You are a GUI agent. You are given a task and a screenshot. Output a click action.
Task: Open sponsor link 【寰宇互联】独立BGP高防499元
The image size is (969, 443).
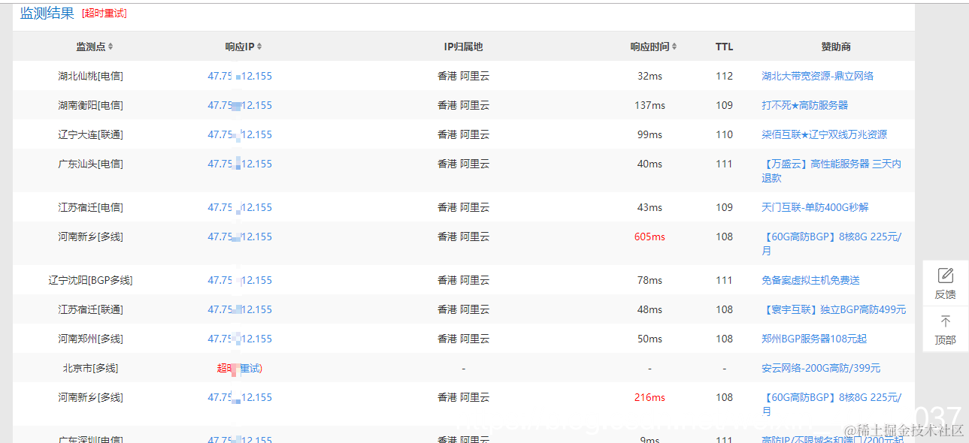pyautogui.click(x=834, y=309)
